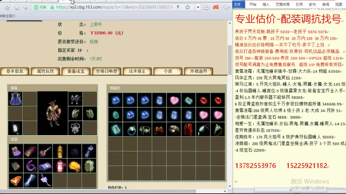The width and height of the screenshot is (346, 194).
Task: Click phone number 13782553976 in Word
Action: tap(255, 166)
